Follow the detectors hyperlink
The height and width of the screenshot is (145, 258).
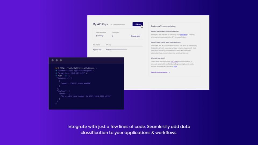pos(184,35)
